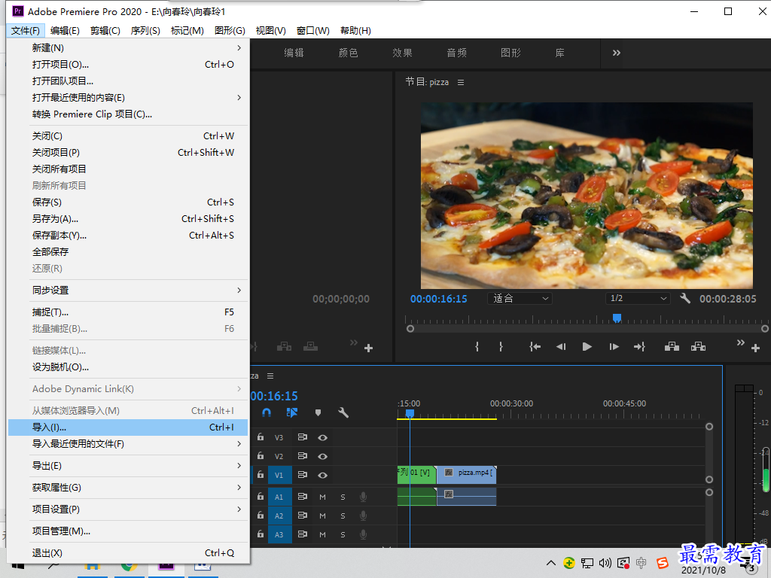The width and height of the screenshot is (771, 578).
Task: Choose 打开项目(O)... menu item
Action: pyautogui.click(x=128, y=65)
